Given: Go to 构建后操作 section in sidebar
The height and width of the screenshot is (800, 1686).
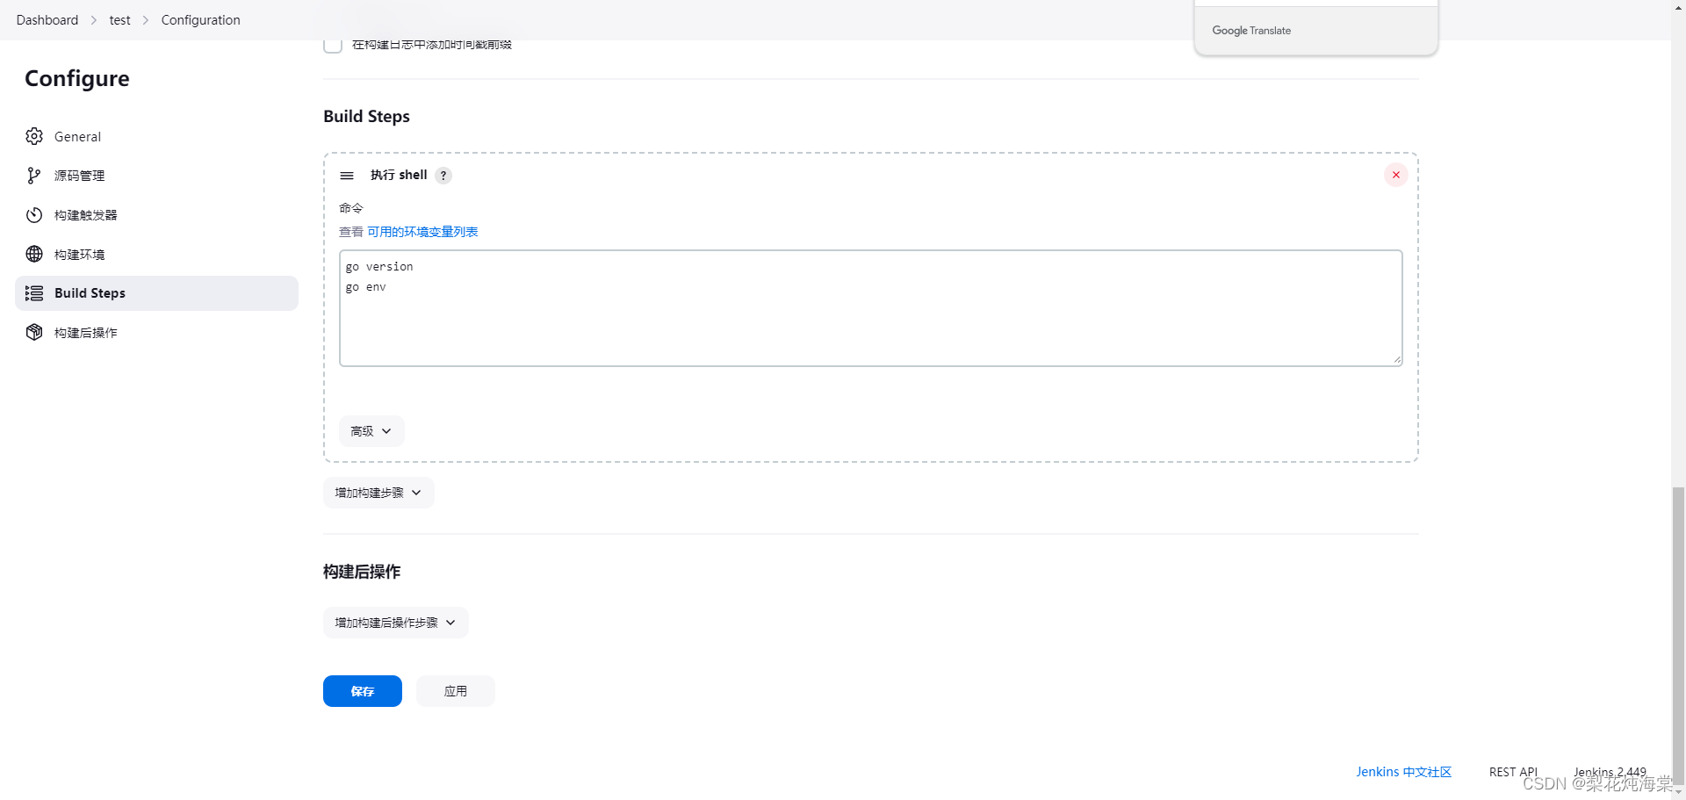Looking at the screenshot, I should coord(156,332).
